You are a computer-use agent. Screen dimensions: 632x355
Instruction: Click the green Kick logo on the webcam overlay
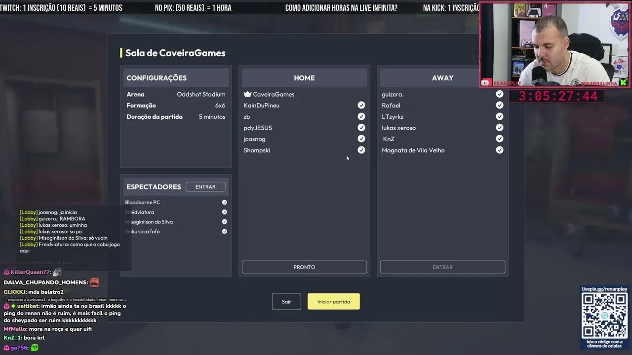624,82
